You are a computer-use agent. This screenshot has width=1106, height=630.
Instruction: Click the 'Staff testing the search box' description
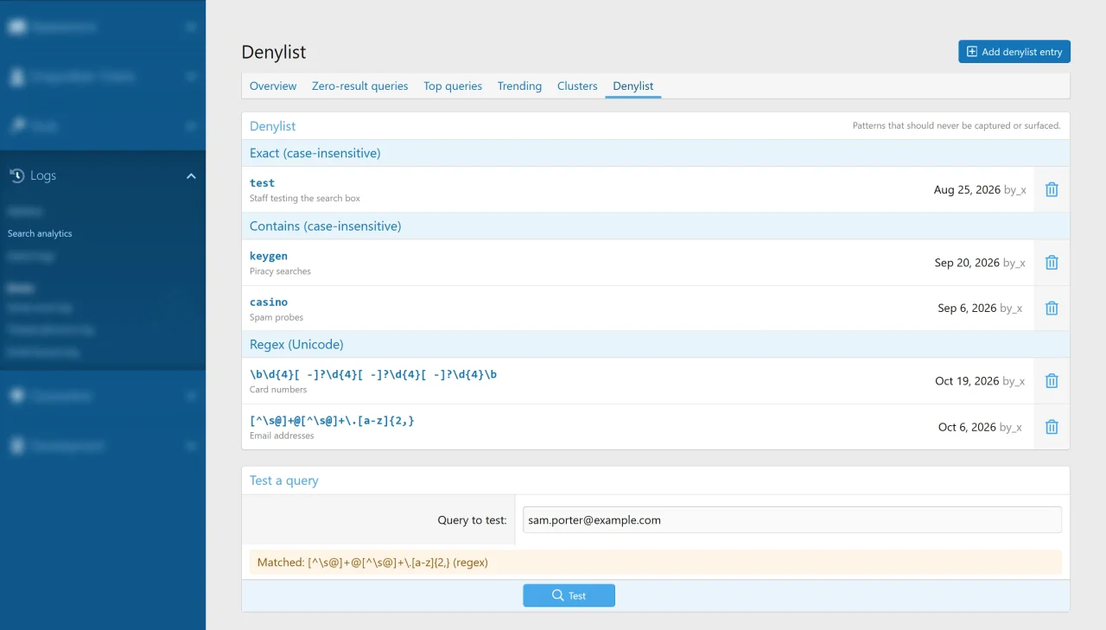(x=305, y=198)
